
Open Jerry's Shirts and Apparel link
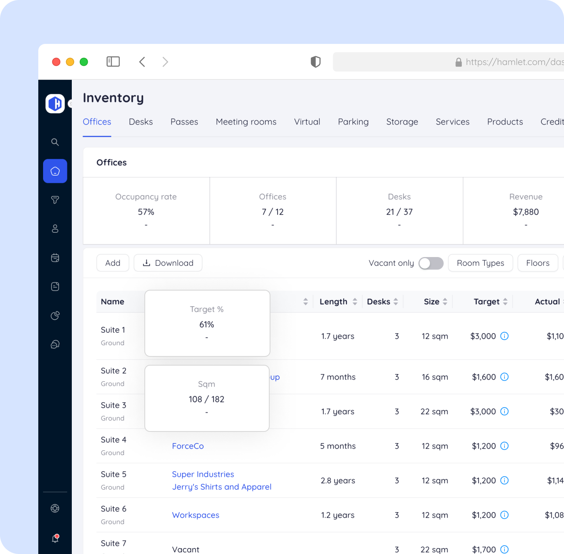(x=222, y=487)
